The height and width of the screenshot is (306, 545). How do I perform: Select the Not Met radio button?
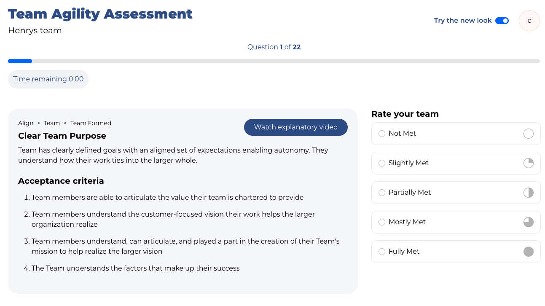(x=382, y=134)
